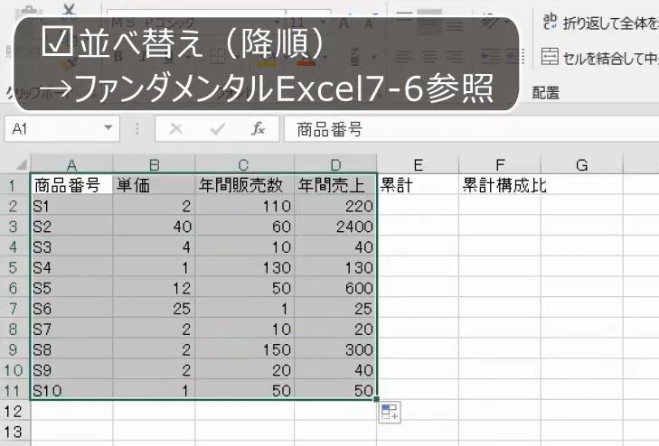Click the quantity 110 in S1 row
The height and width of the screenshot is (446, 659).
coord(244,206)
